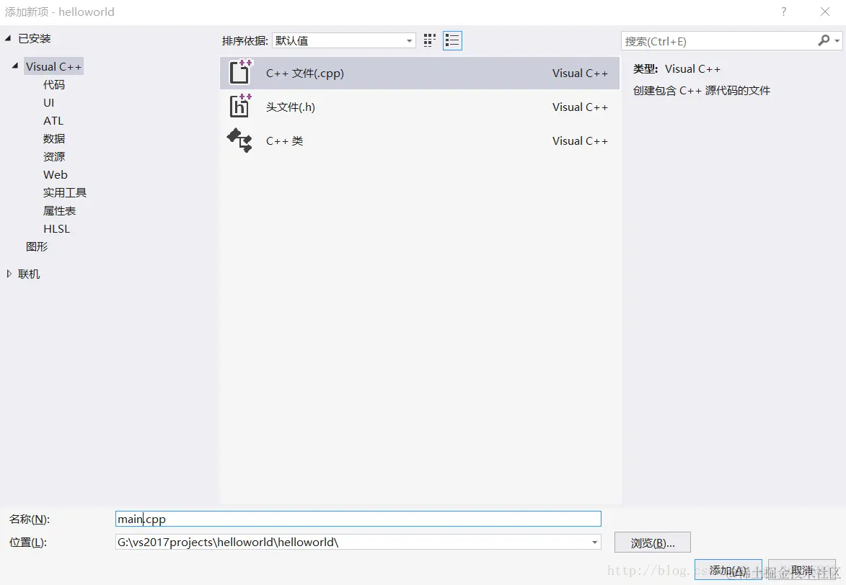Collapse the 已安装 tree node
The height and width of the screenshot is (585, 846).
click(x=9, y=37)
